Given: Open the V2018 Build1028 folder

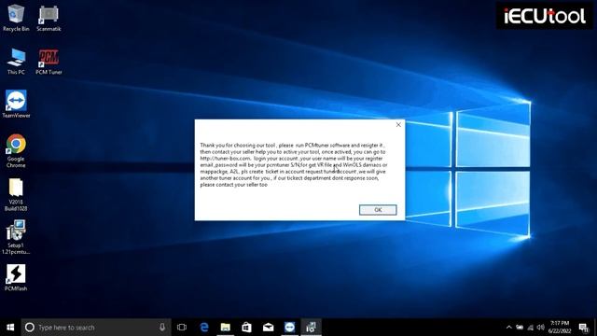Looking at the screenshot, I should [x=16, y=194].
